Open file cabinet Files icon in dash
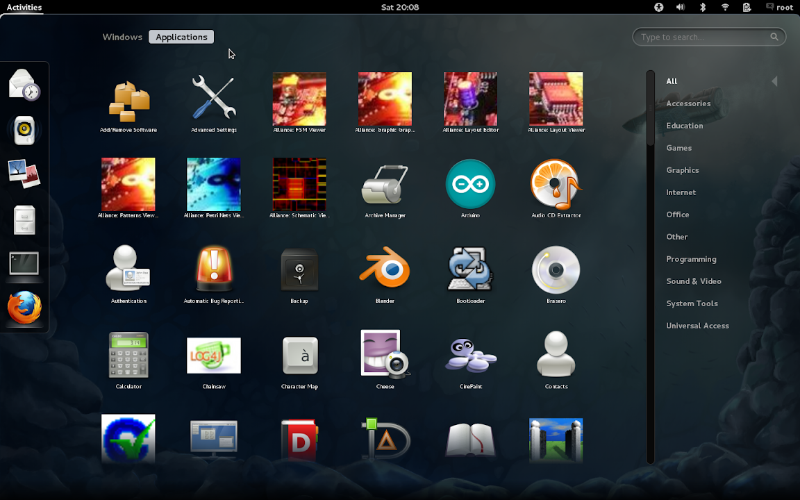800x500 pixels. coord(24,220)
